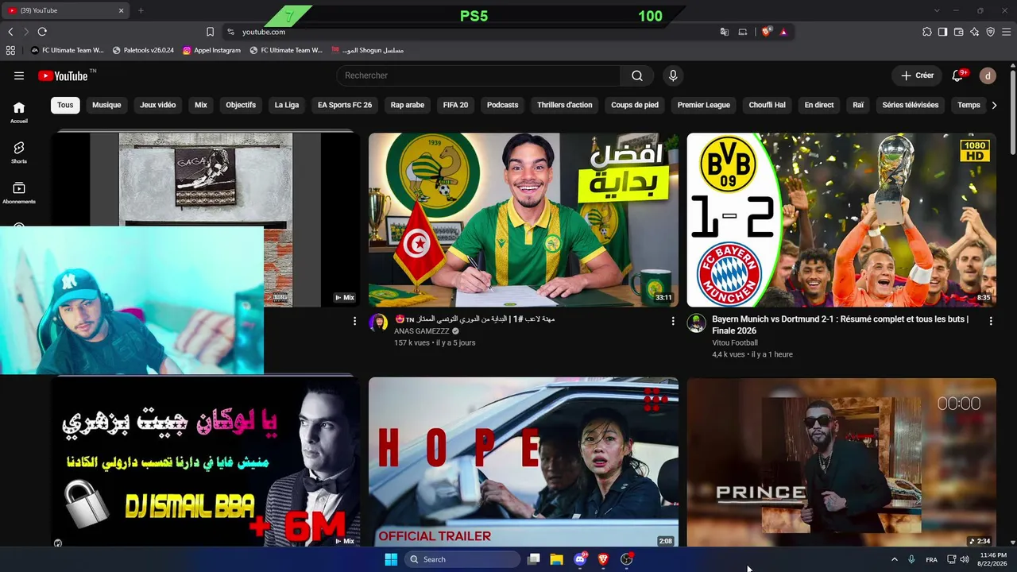The height and width of the screenshot is (572, 1017).
Task: Select the Tous filter chip
Action: [65, 105]
